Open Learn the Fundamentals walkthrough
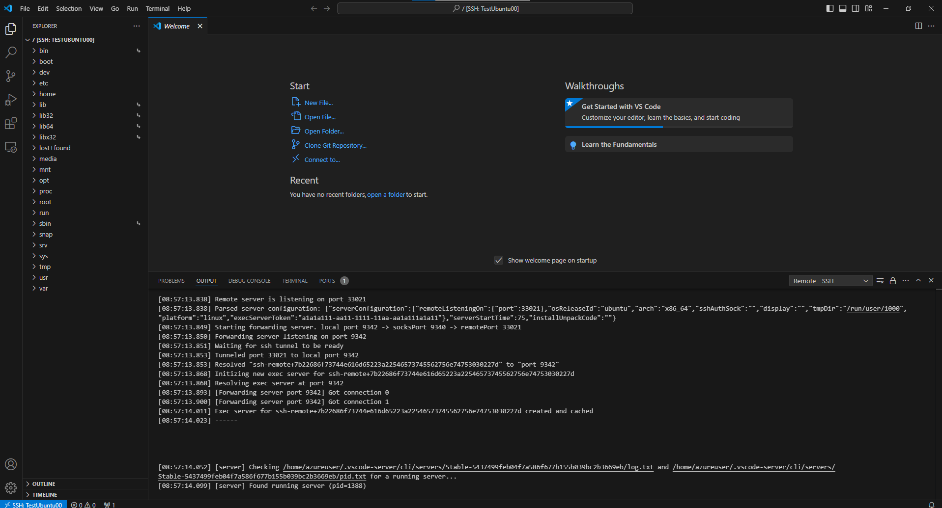942x508 pixels. pyautogui.click(x=679, y=144)
